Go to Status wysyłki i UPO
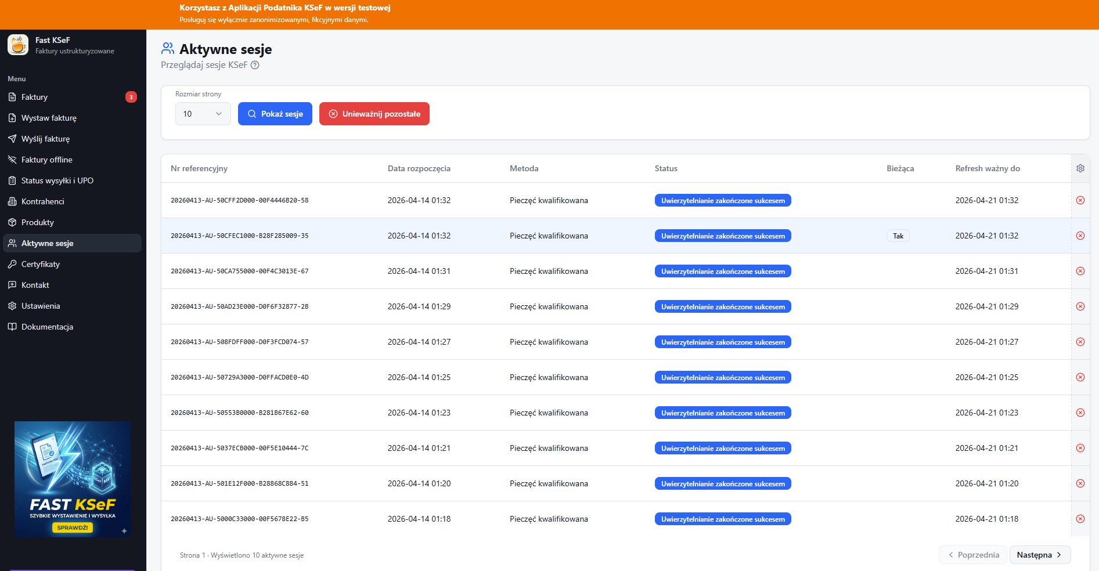Screen dimensions: 1099x571 pyautogui.click(x=57, y=180)
